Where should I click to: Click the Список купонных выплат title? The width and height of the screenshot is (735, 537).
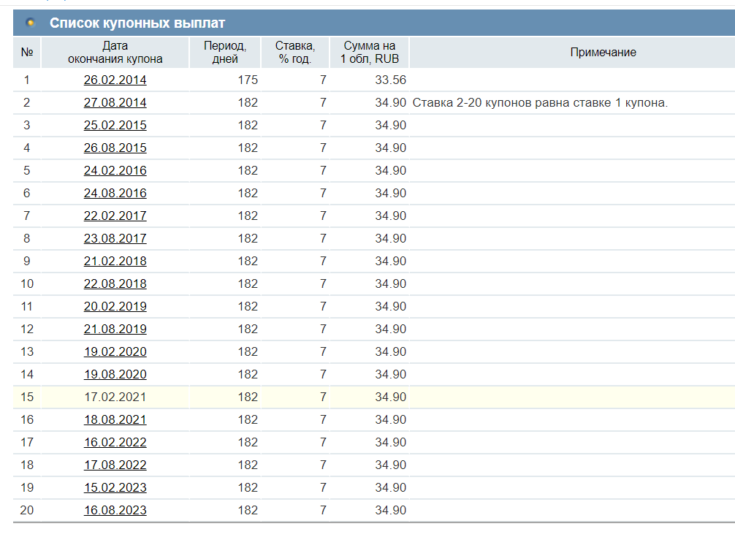coord(137,23)
